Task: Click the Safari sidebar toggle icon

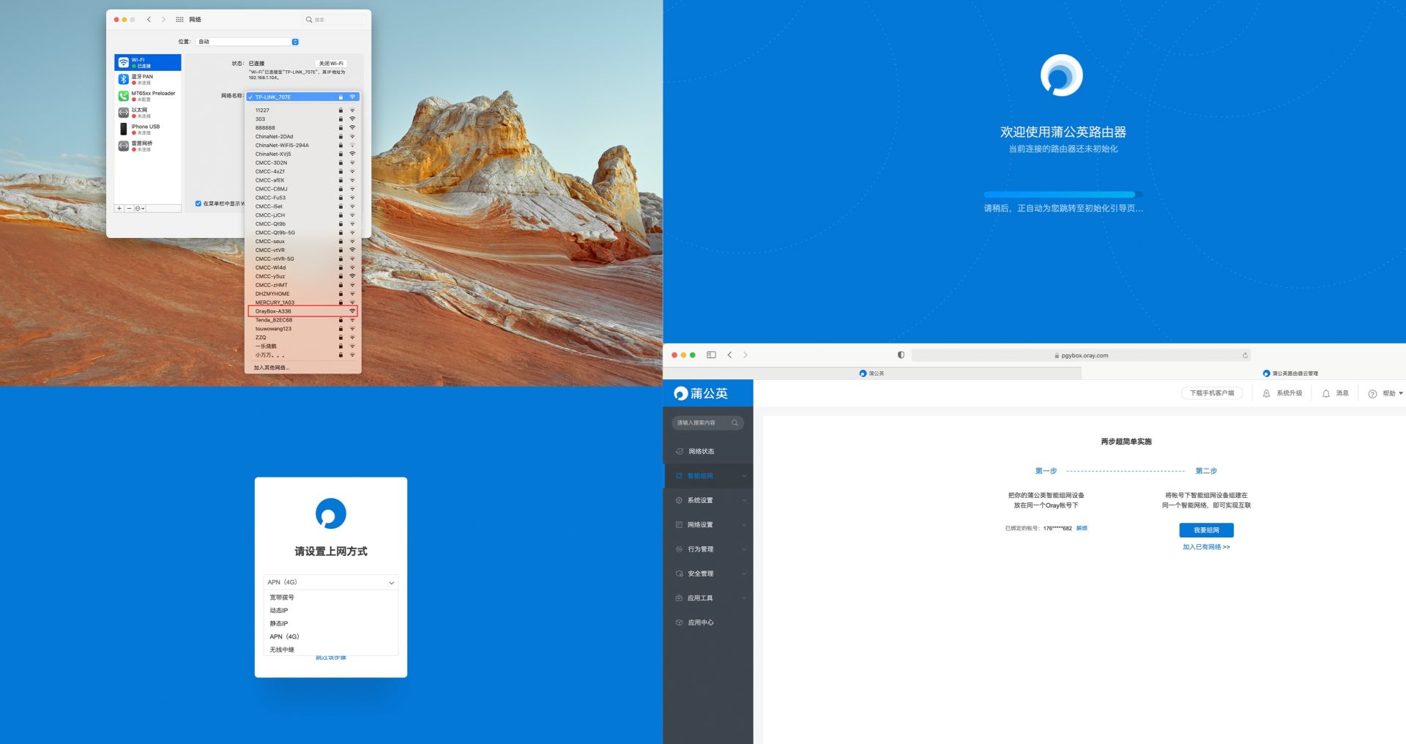Action: pyautogui.click(x=711, y=355)
